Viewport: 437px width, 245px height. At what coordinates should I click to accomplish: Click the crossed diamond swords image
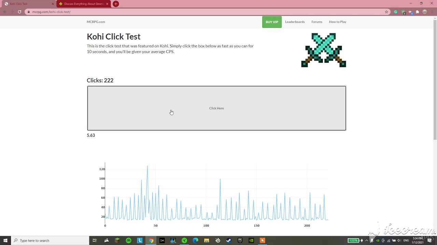pos(324,50)
